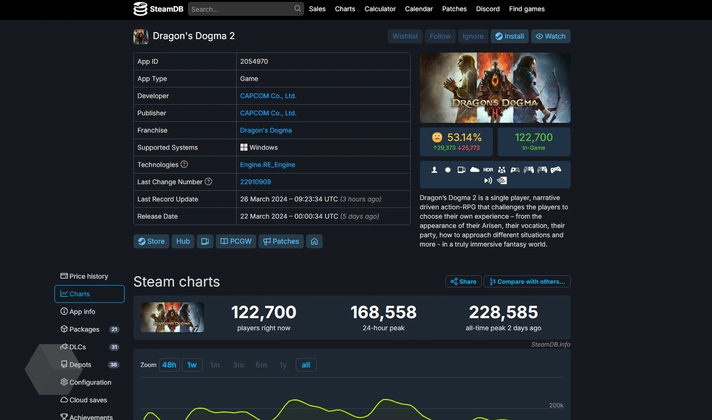Select the 48h zoom range
Viewport: 712px width, 420px height.
pyautogui.click(x=169, y=365)
